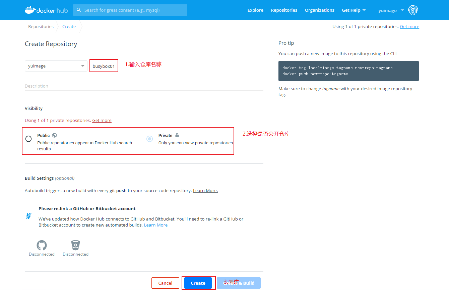Viewport: 449px width, 290px height.
Task: Click the search magnifier icon
Action: 79,10
